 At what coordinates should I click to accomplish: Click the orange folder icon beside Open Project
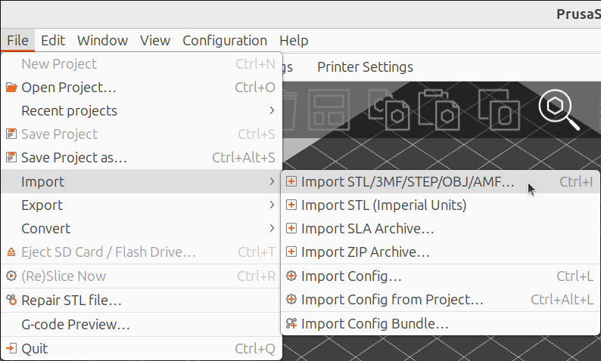[x=11, y=88]
